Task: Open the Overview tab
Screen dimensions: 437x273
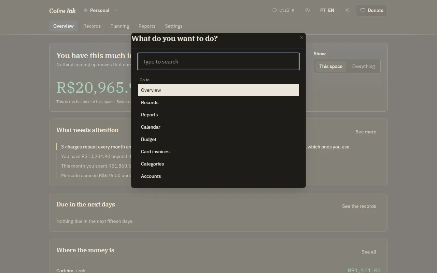Action: pyautogui.click(x=64, y=26)
